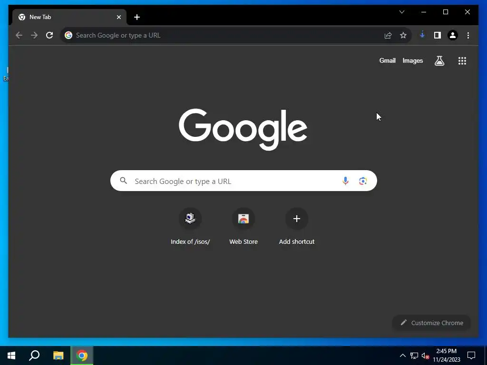Open the Windows Start menu
Viewport: 487px width, 365px height.
pos(11,355)
